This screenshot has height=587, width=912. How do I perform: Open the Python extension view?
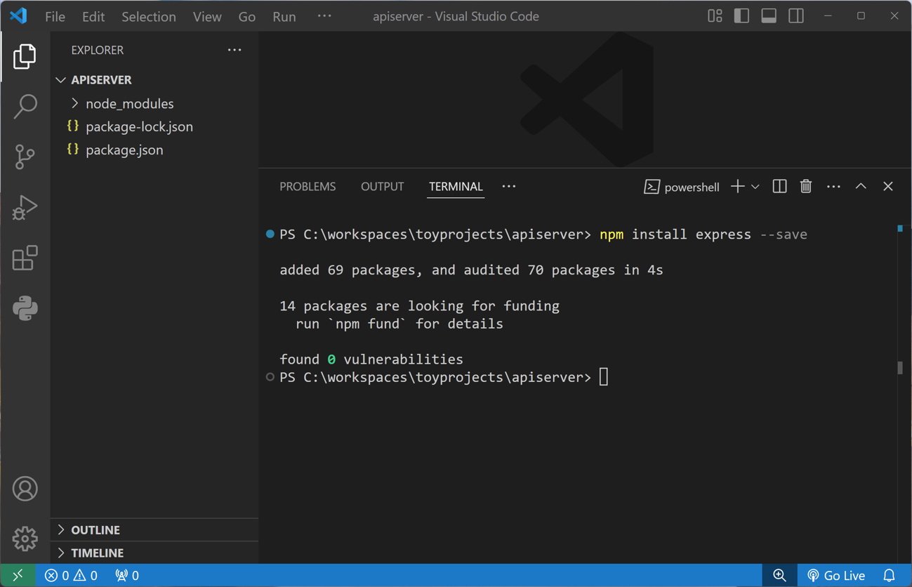pos(25,308)
